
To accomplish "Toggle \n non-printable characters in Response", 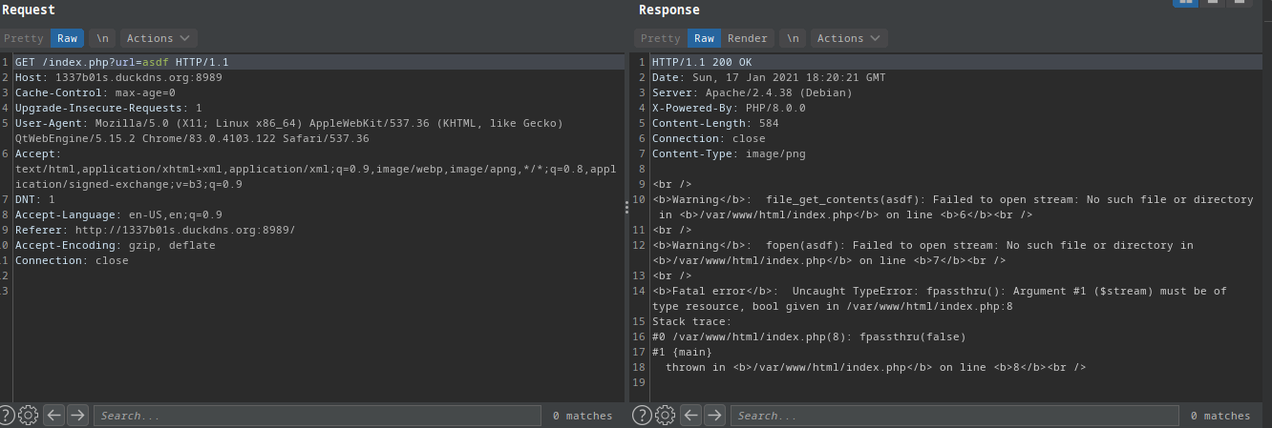I will click(792, 38).
